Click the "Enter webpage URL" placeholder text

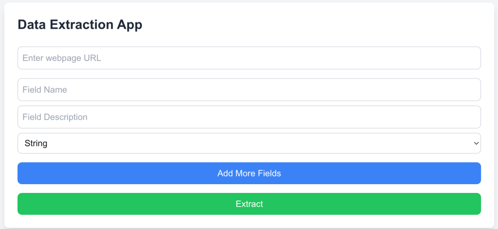[62, 58]
